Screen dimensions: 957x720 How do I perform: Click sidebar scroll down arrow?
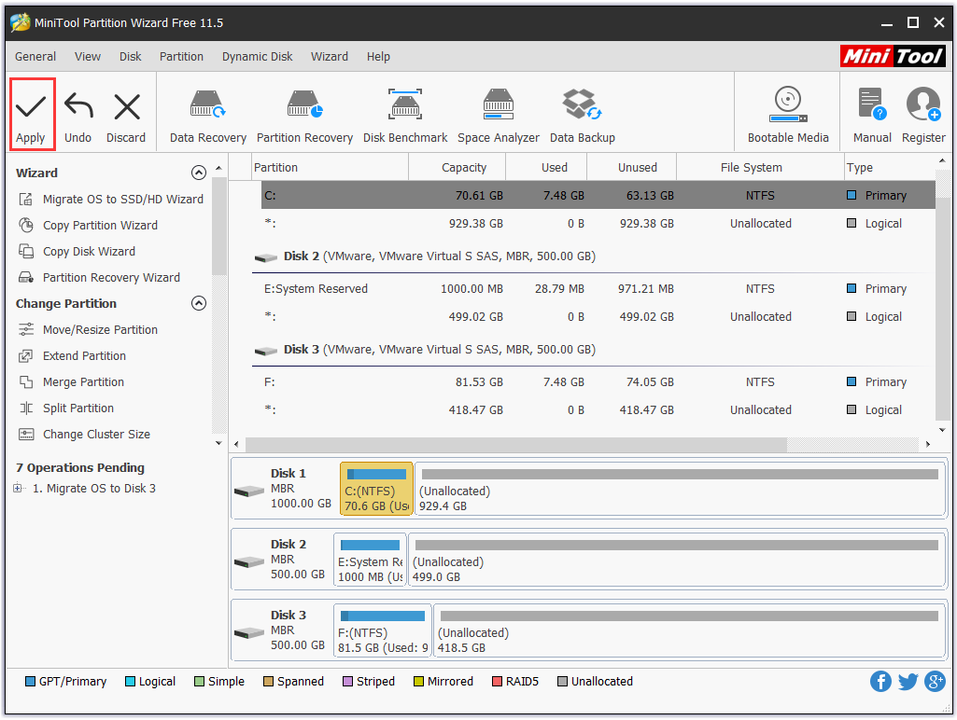(219, 443)
